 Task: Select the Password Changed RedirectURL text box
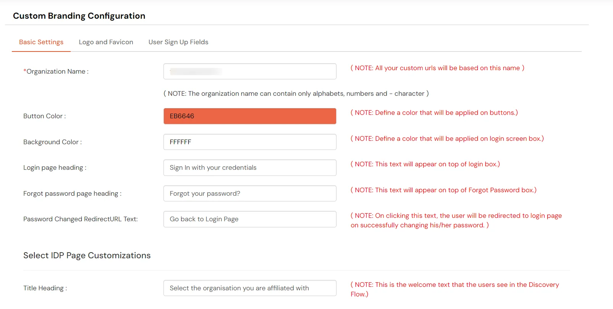249,219
